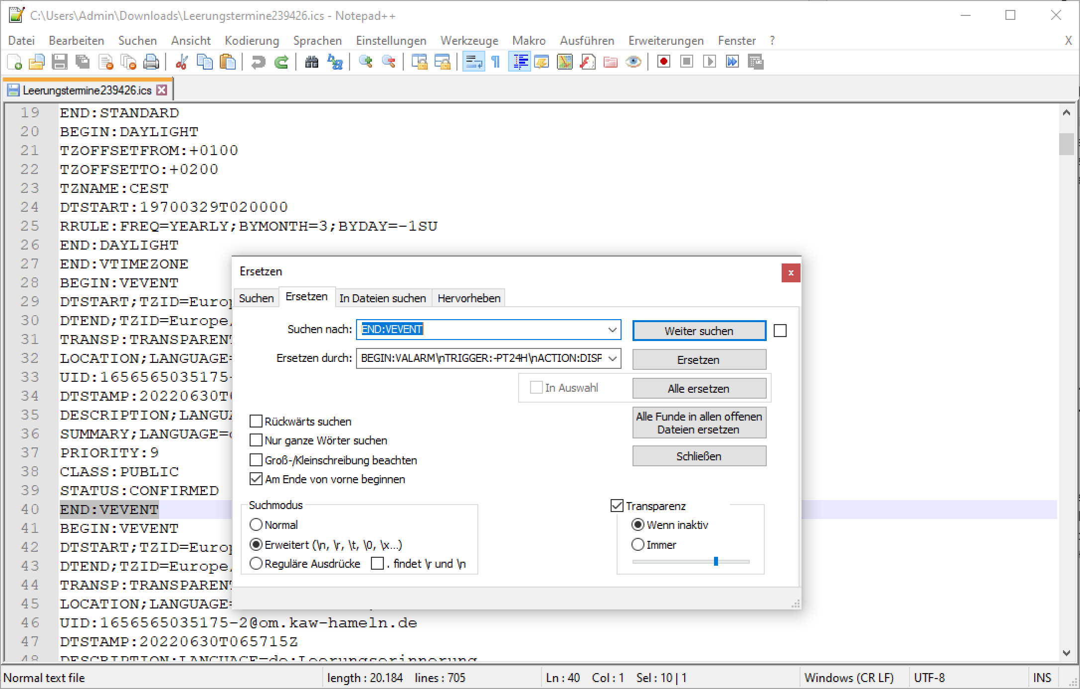Screen dimensions: 1080x689
Task: Switch to In Dateien suchen tab
Action: click(x=382, y=298)
